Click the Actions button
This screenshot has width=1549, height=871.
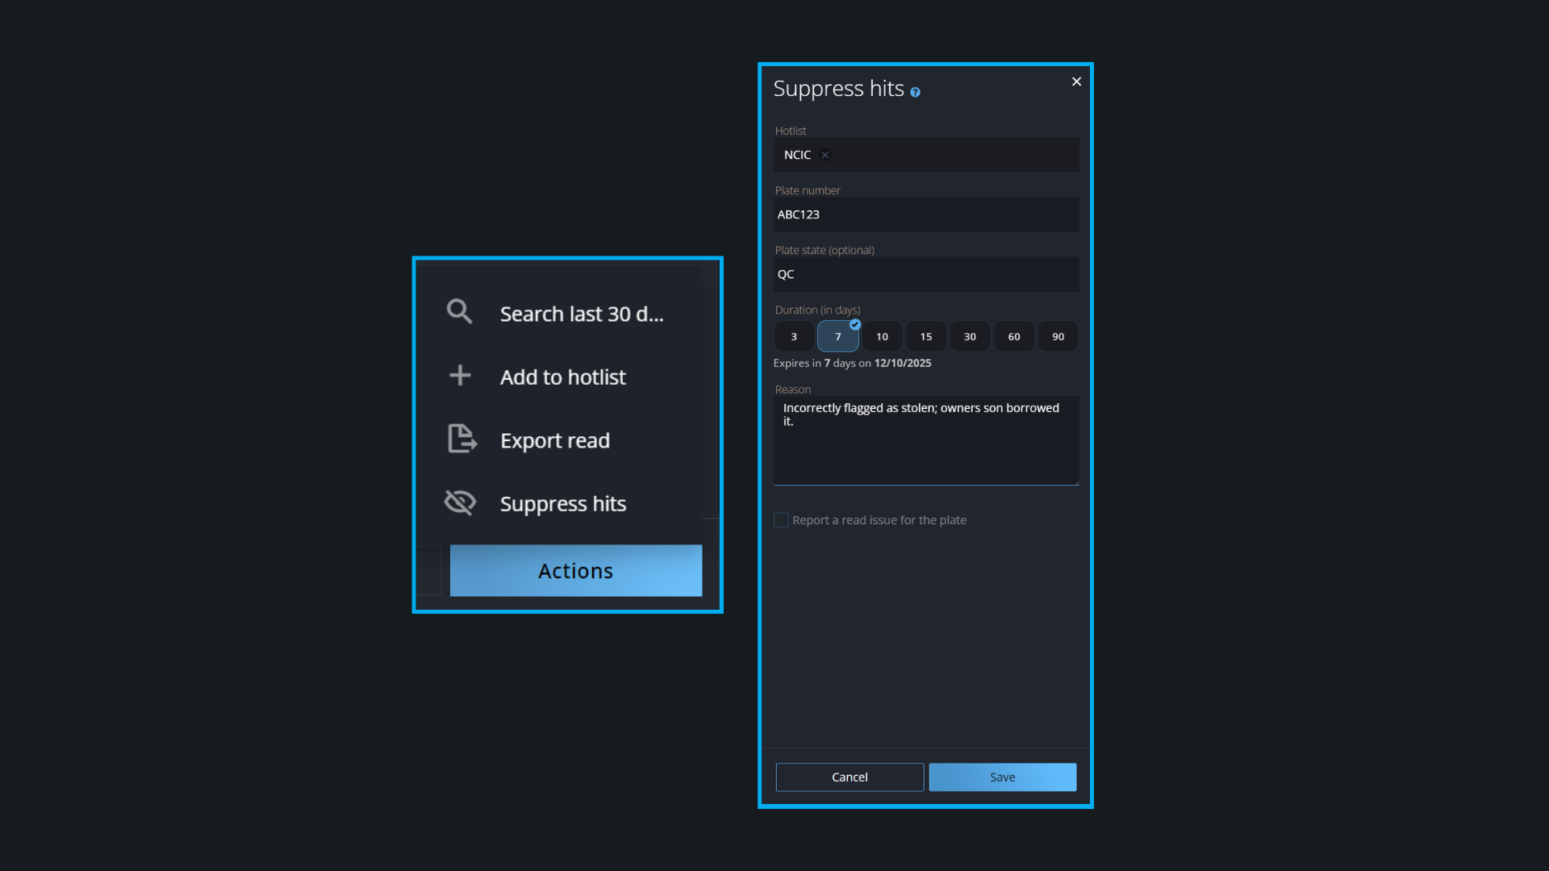tap(575, 570)
